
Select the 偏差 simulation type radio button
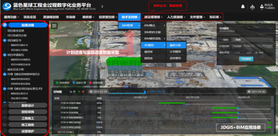point(256,52)
